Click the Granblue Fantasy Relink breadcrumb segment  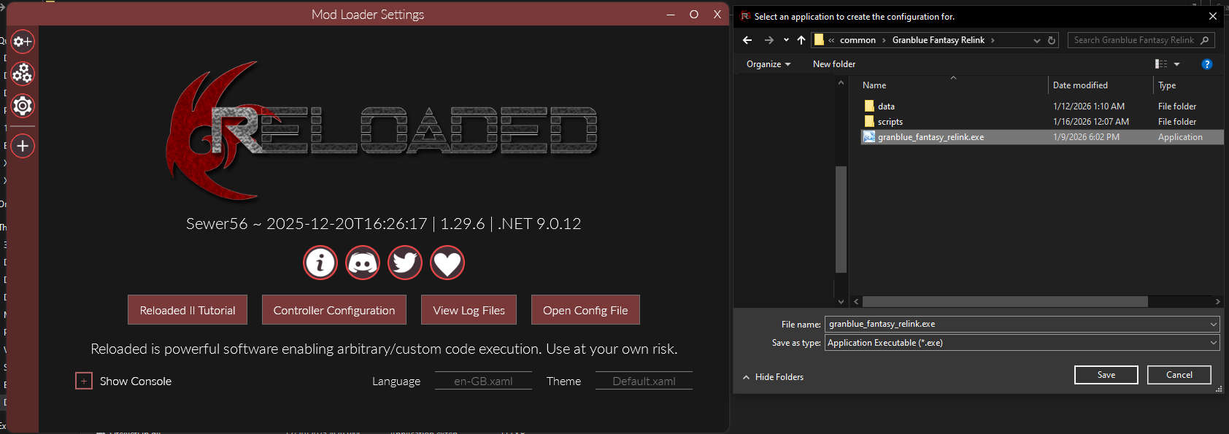click(x=938, y=40)
